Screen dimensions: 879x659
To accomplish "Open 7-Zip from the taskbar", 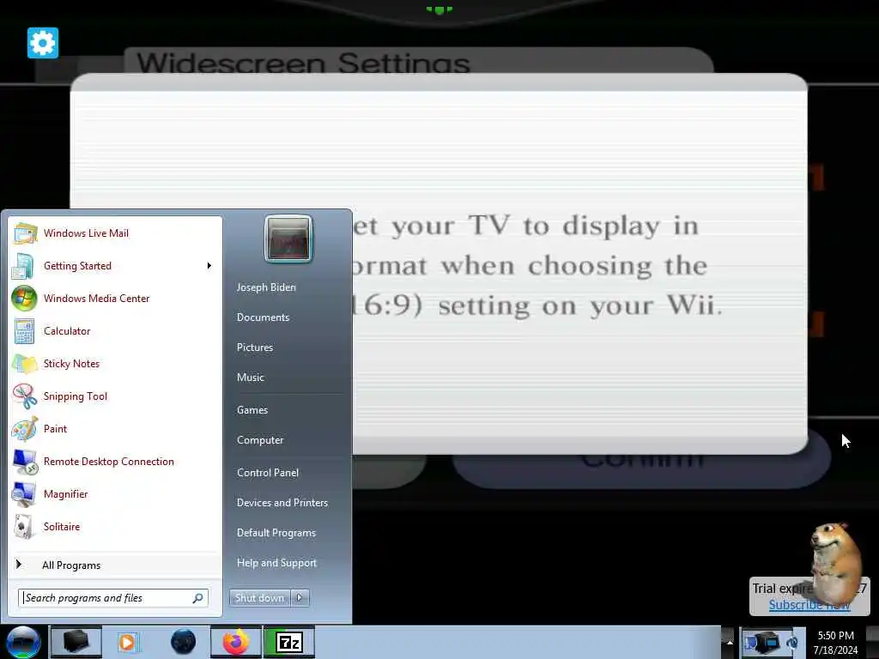I will tap(289, 642).
